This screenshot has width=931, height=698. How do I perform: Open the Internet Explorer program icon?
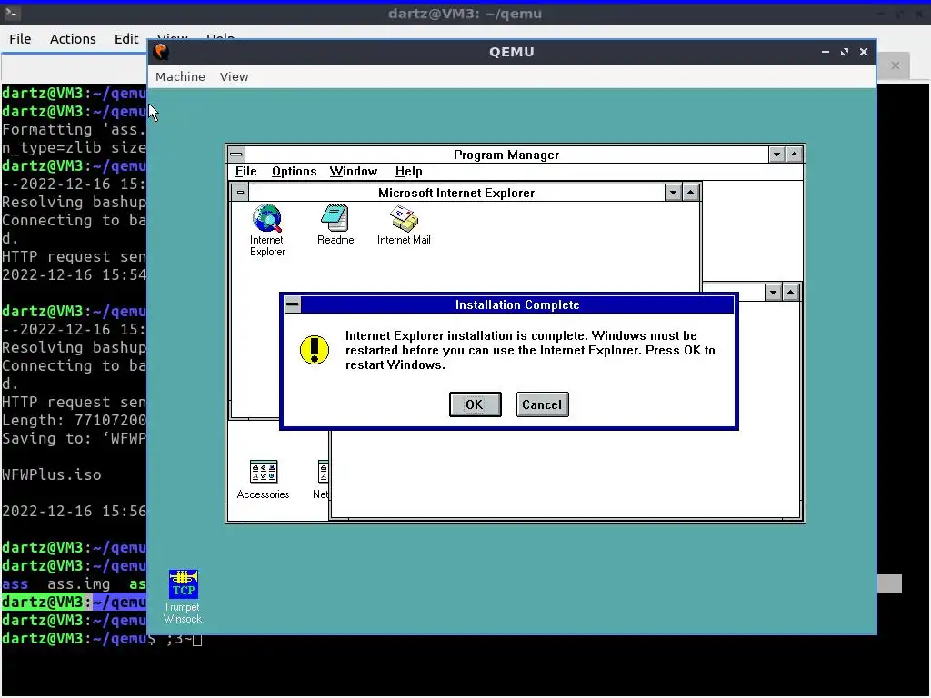point(267,230)
